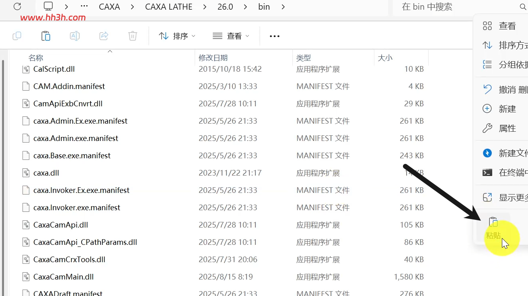Image resolution: width=528 pixels, height=296 pixels.
Task: Select the caxa.Admin.Ex.exe.manifest file
Action: point(80,121)
